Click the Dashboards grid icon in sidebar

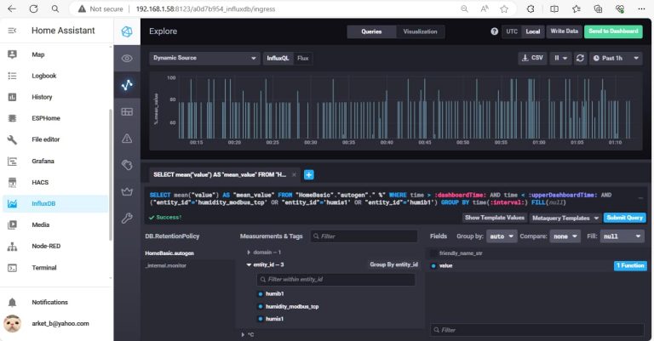click(x=127, y=111)
